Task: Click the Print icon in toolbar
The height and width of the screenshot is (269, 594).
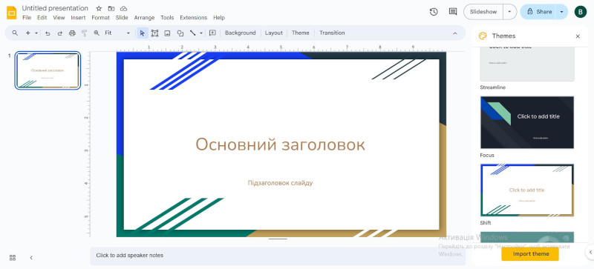Action: [72, 33]
